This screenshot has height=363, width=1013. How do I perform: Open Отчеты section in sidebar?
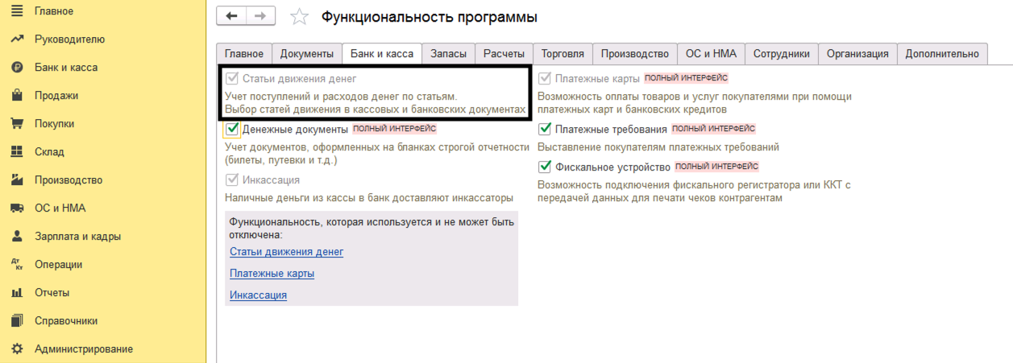tap(52, 293)
